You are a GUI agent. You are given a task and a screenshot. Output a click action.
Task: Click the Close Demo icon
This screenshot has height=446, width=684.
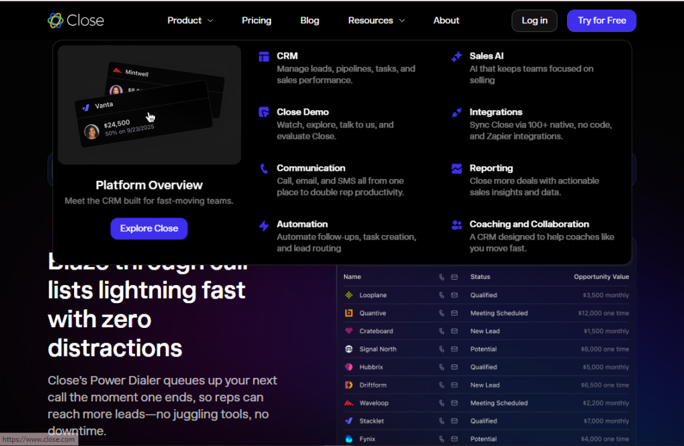pos(264,112)
